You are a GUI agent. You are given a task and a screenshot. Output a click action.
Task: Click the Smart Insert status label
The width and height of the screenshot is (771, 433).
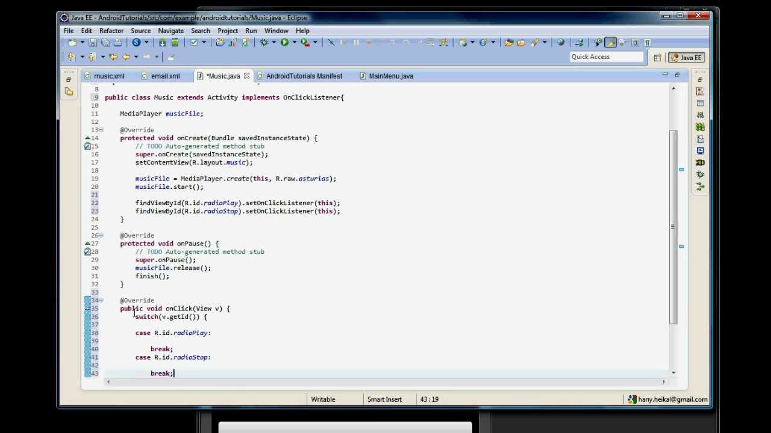tap(384, 399)
